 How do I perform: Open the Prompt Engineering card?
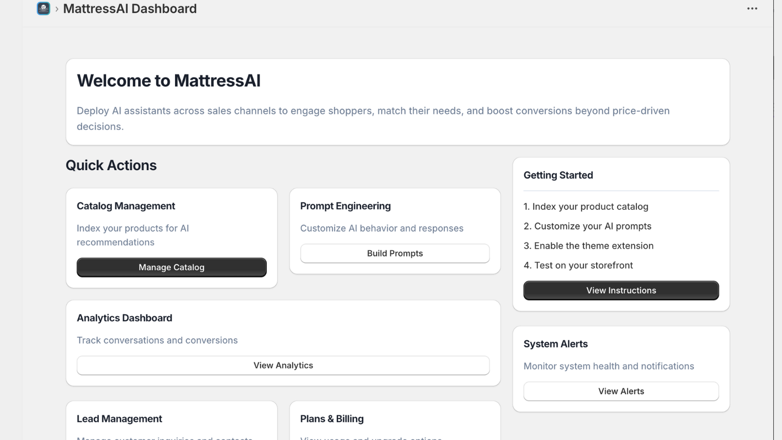(346, 206)
